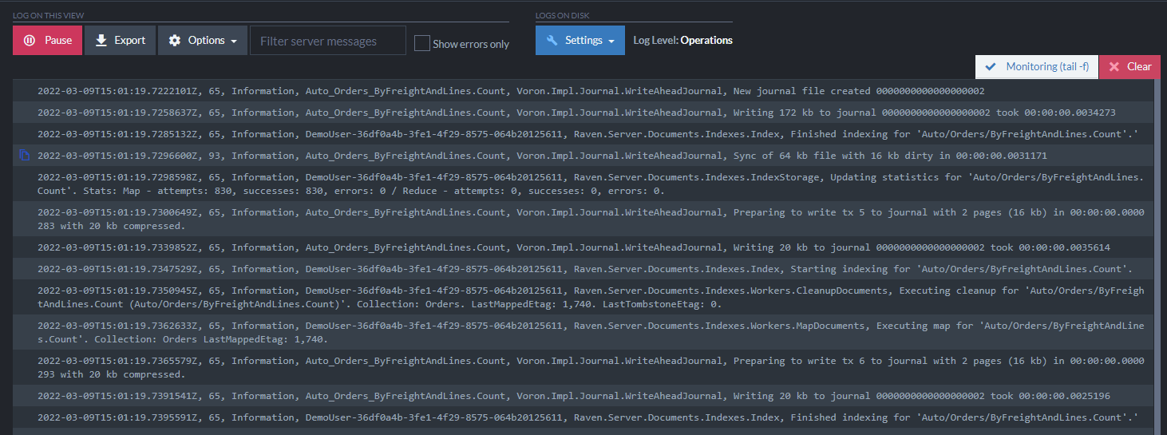The image size is (1167, 435).
Task: Click the Updating statistics log entry
Action: [583, 184]
